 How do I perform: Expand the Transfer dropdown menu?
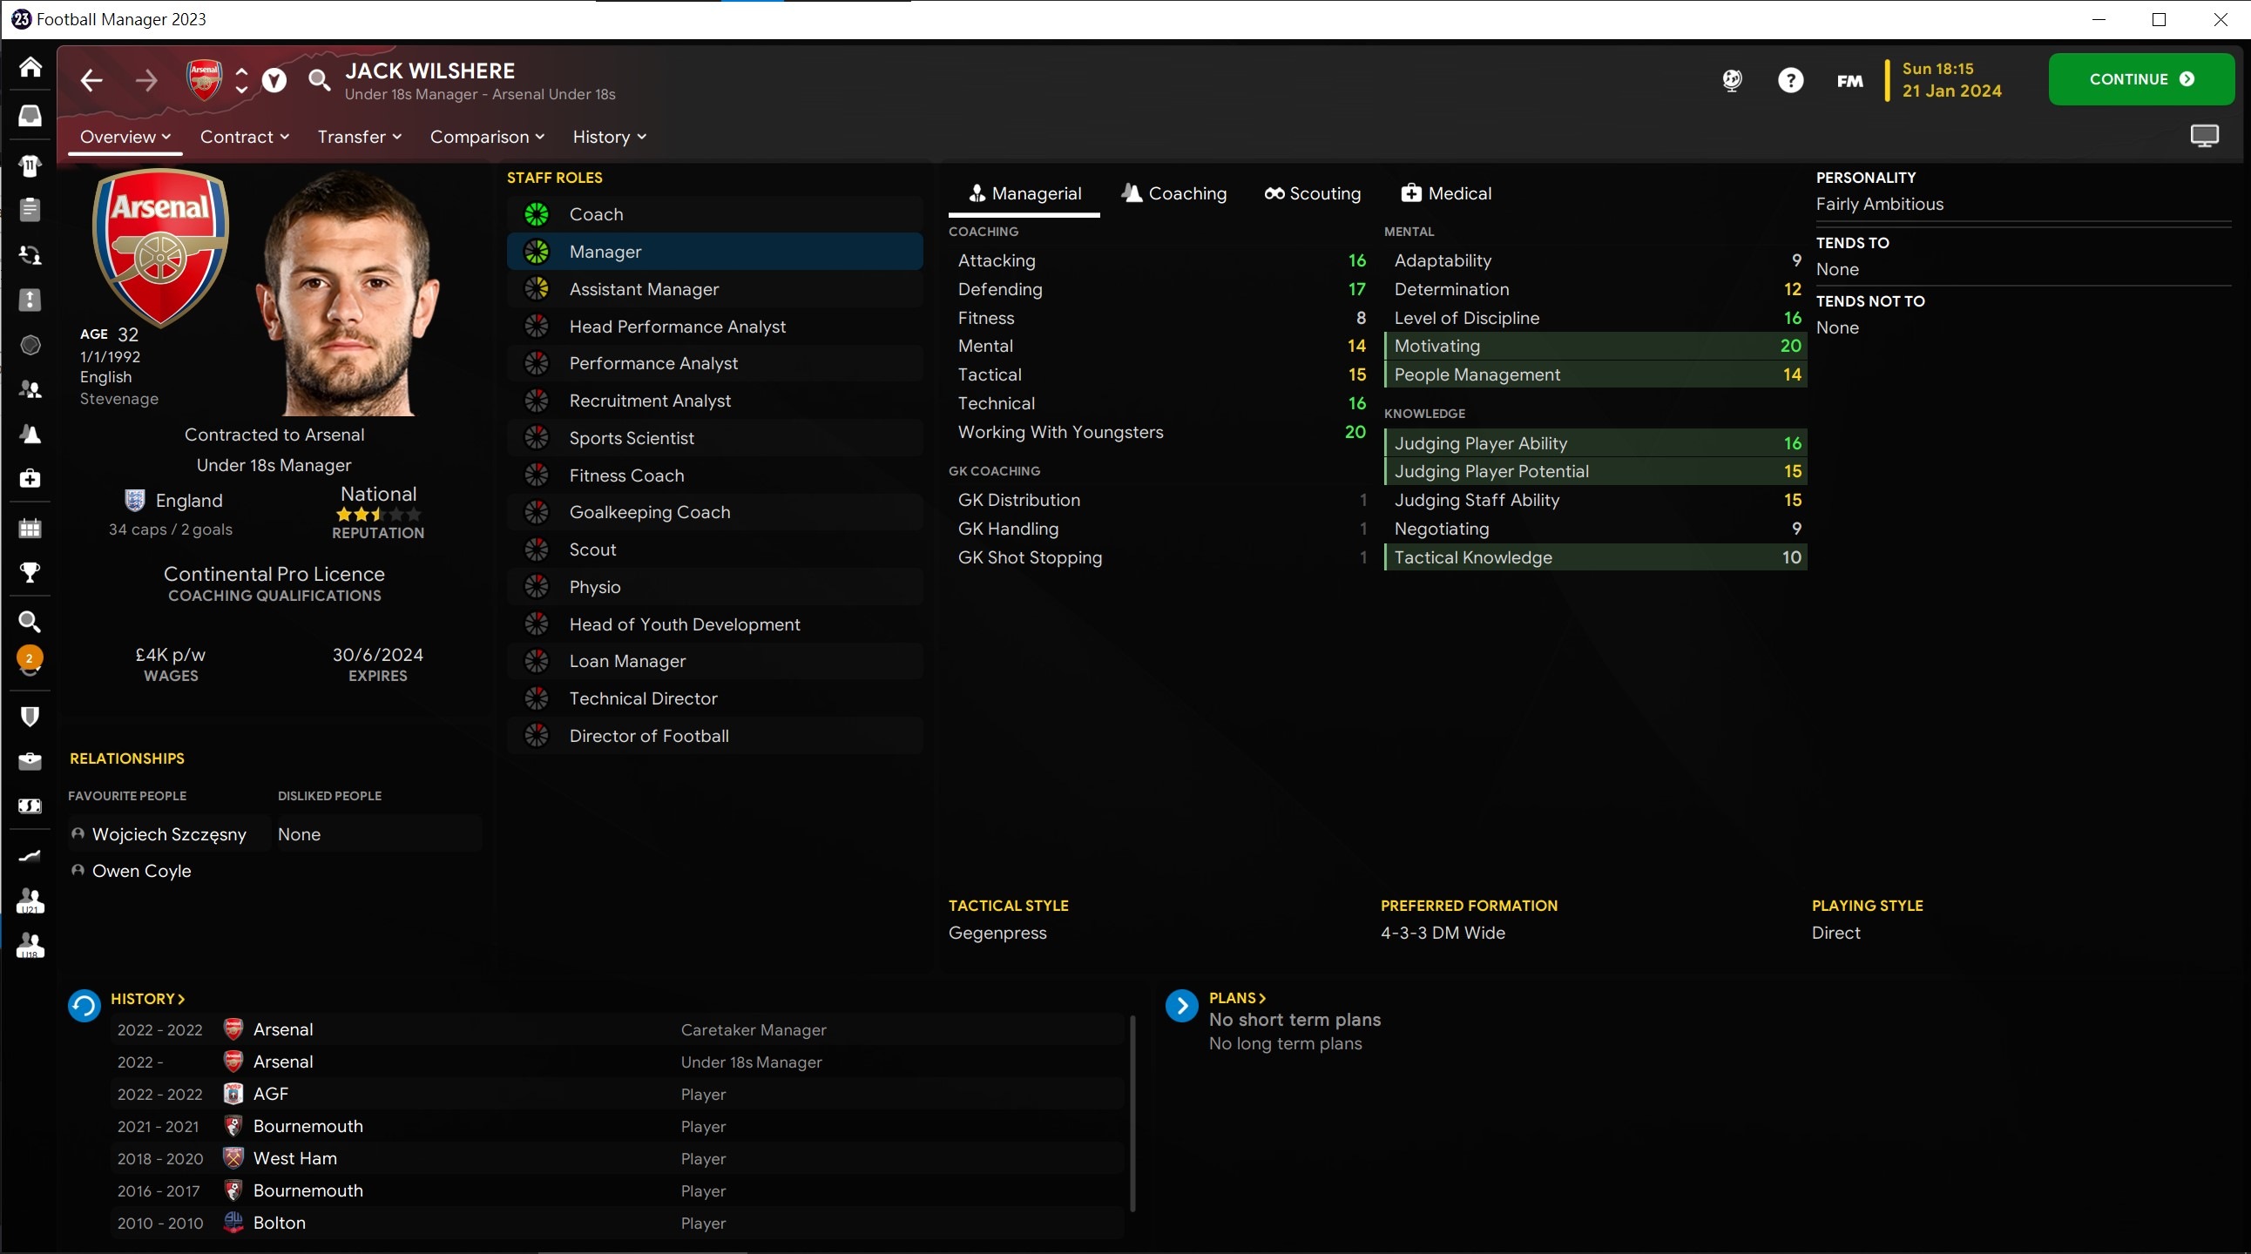[x=359, y=137]
